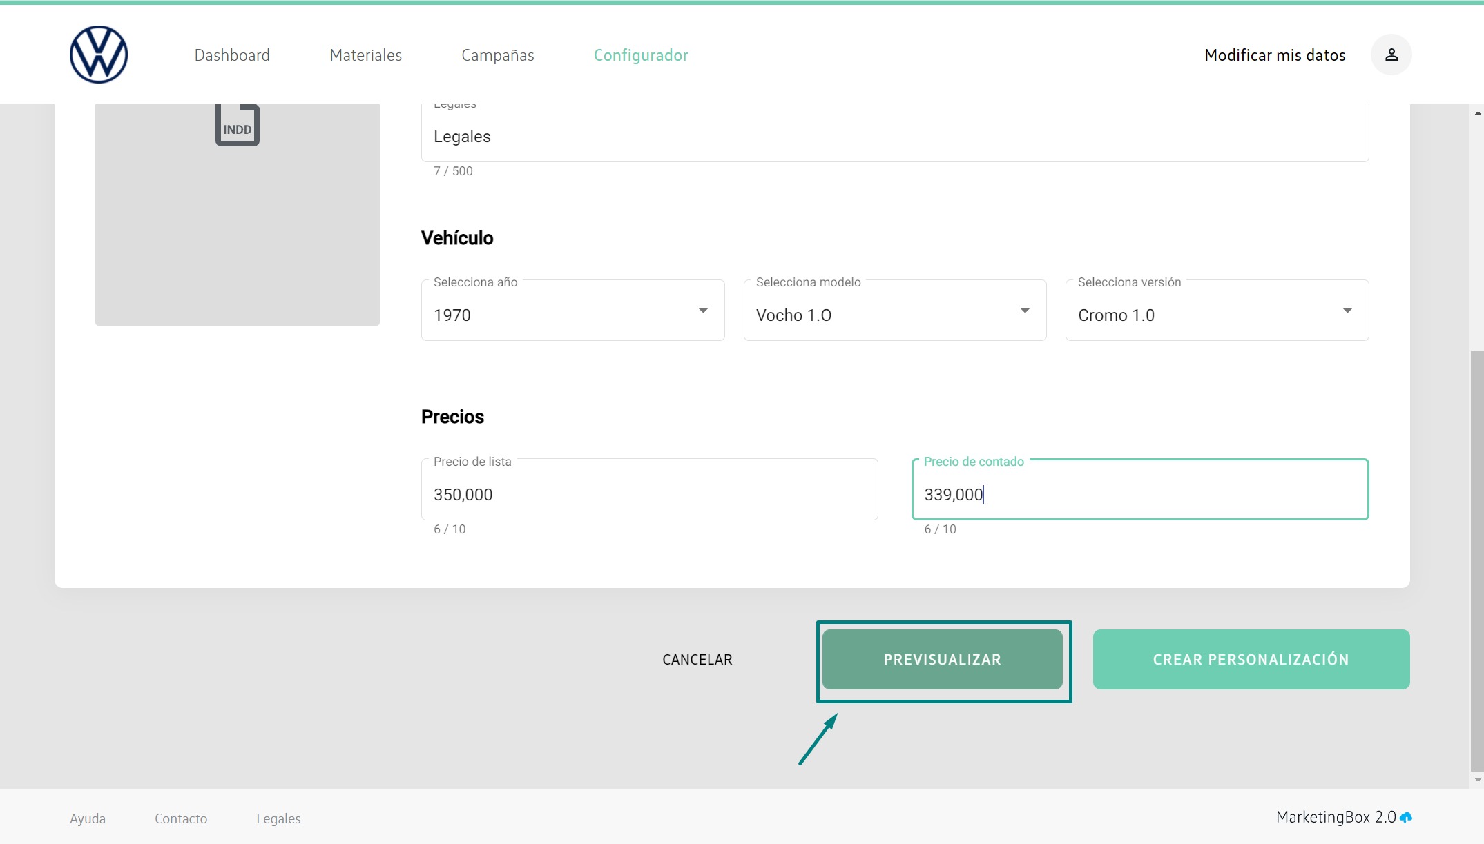
Task: Select the Configurador menu item
Action: coord(640,55)
